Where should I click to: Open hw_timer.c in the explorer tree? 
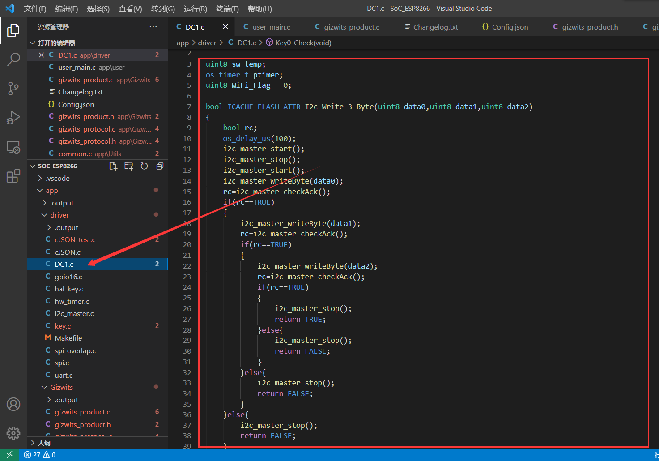point(98,302)
